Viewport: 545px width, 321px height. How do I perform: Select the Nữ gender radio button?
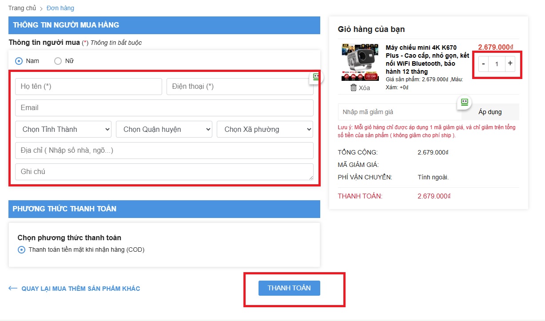click(58, 61)
